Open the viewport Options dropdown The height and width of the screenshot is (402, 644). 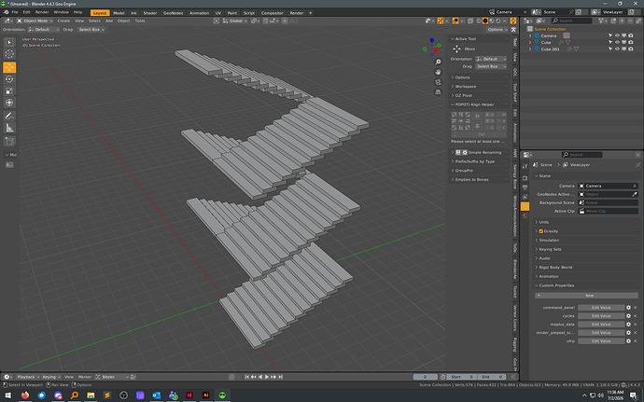click(x=497, y=30)
